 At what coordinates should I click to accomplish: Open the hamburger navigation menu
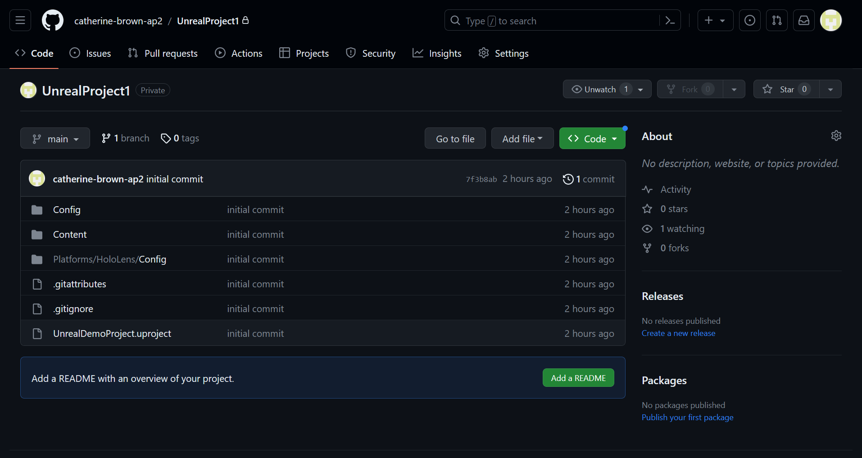[x=20, y=20]
